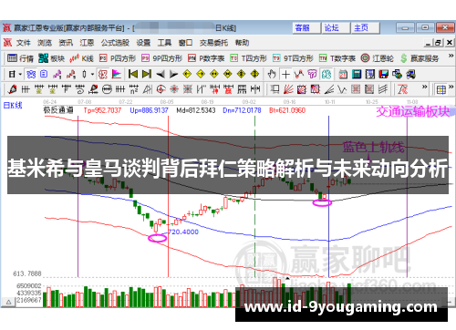The image size is (456, 330).
Task: Open the calendar icon
Action: point(343,74)
